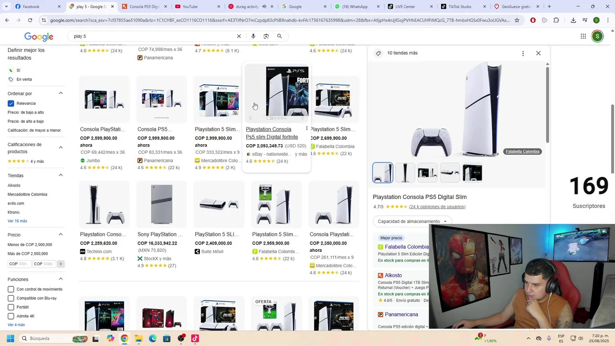Filter by Menos de COP 2,000,000
615x346 pixels.
click(30, 245)
